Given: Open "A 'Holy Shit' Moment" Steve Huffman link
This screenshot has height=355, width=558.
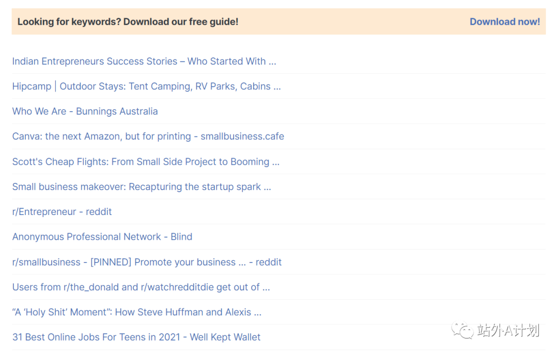Looking at the screenshot, I should 136,312.
